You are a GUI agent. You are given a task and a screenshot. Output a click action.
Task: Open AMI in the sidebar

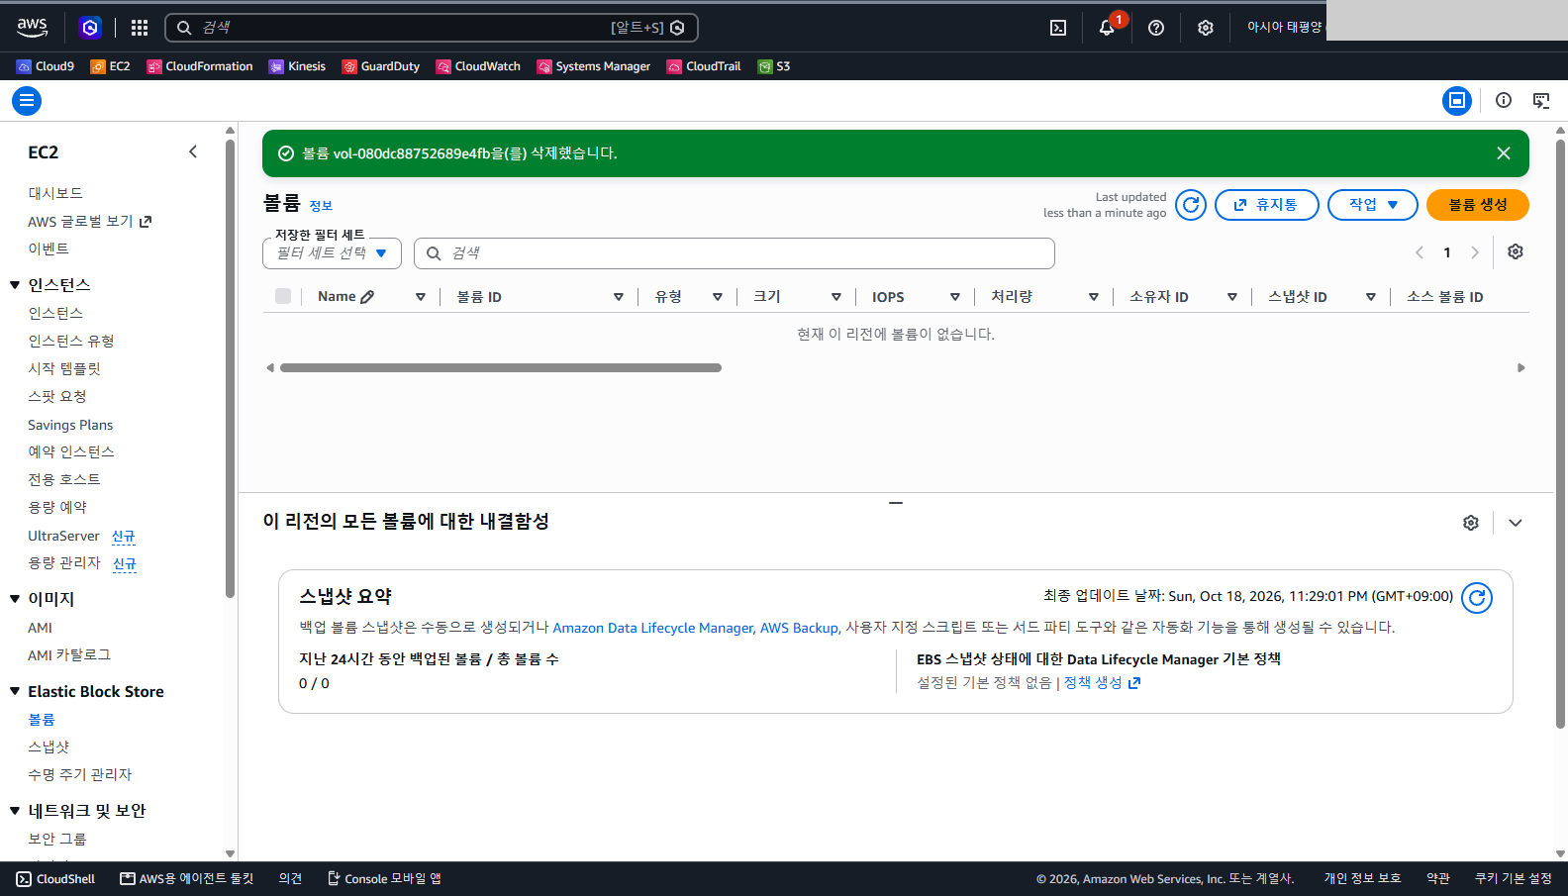click(x=41, y=628)
